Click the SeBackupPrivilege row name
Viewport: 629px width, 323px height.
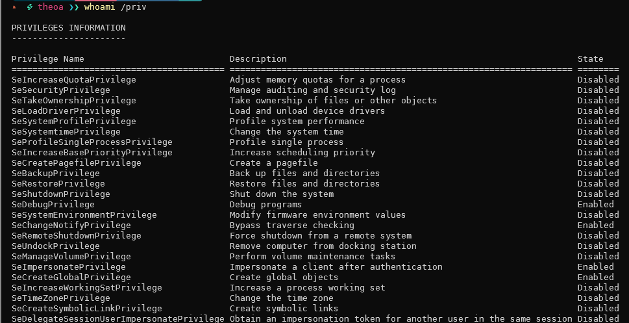point(55,174)
